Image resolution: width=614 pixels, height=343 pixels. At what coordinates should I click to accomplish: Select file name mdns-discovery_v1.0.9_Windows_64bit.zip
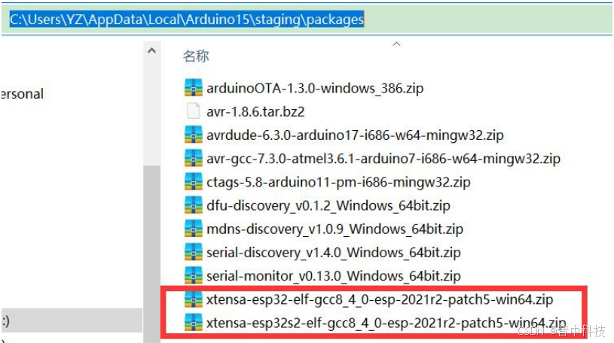click(334, 229)
